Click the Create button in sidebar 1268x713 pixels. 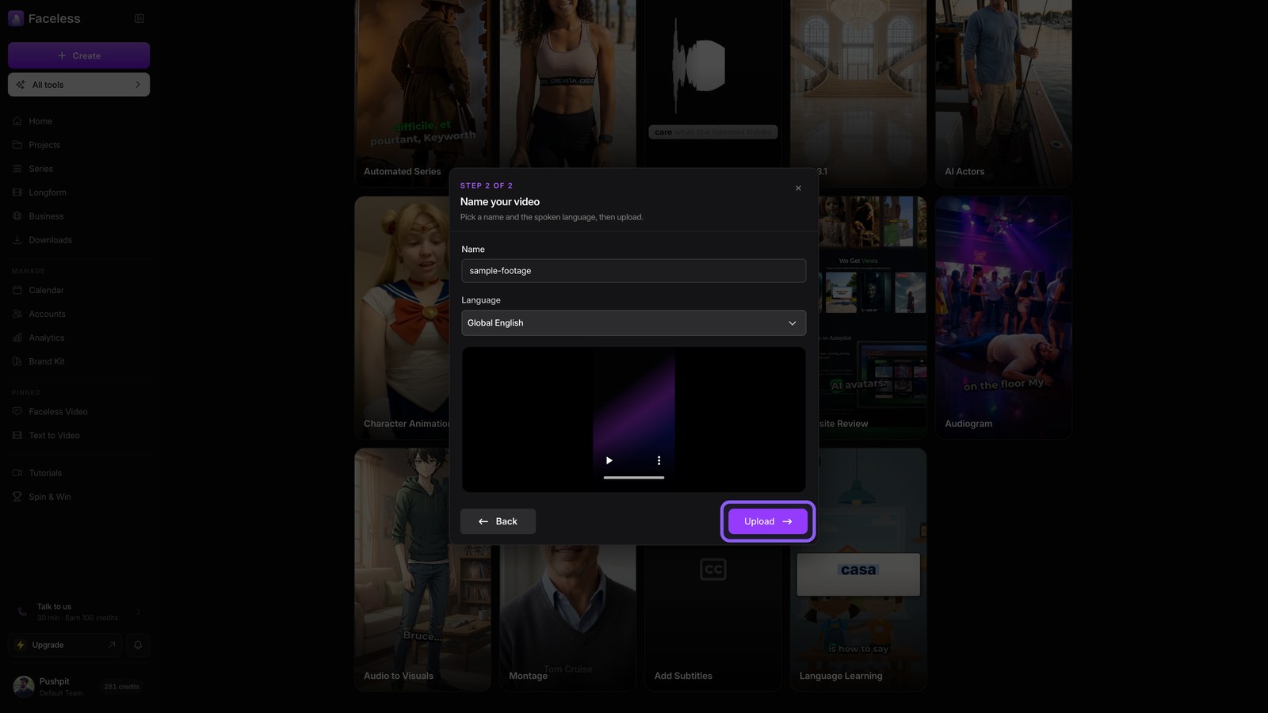tap(78, 55)
